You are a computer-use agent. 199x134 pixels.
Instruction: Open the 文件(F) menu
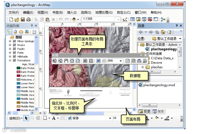[14, 12]
